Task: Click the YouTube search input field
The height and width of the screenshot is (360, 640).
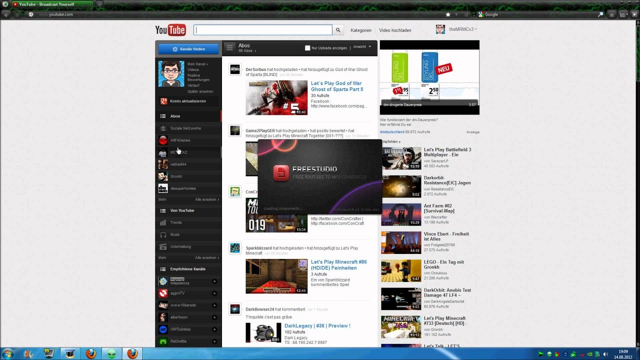Action: tap(263, 30)
